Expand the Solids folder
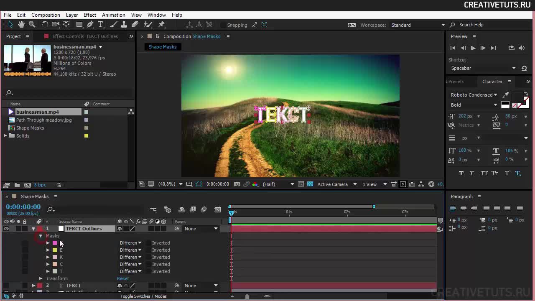The width and height of the screenshot is (535, 301). click(5, 135)
